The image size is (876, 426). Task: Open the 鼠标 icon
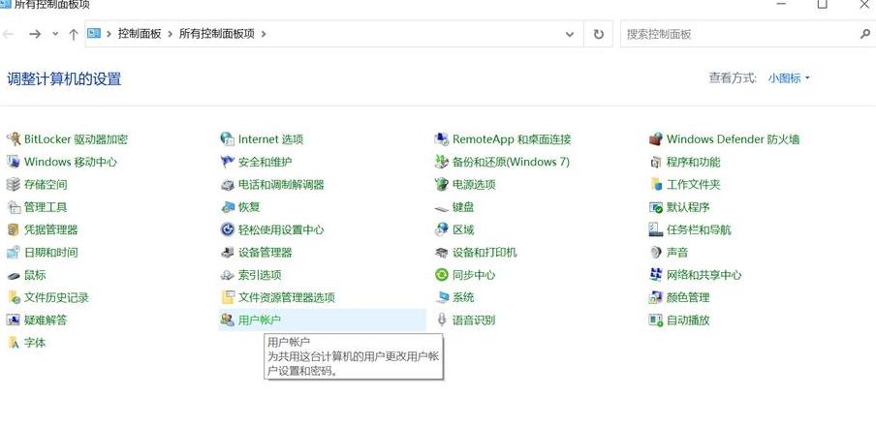(14, 275)
